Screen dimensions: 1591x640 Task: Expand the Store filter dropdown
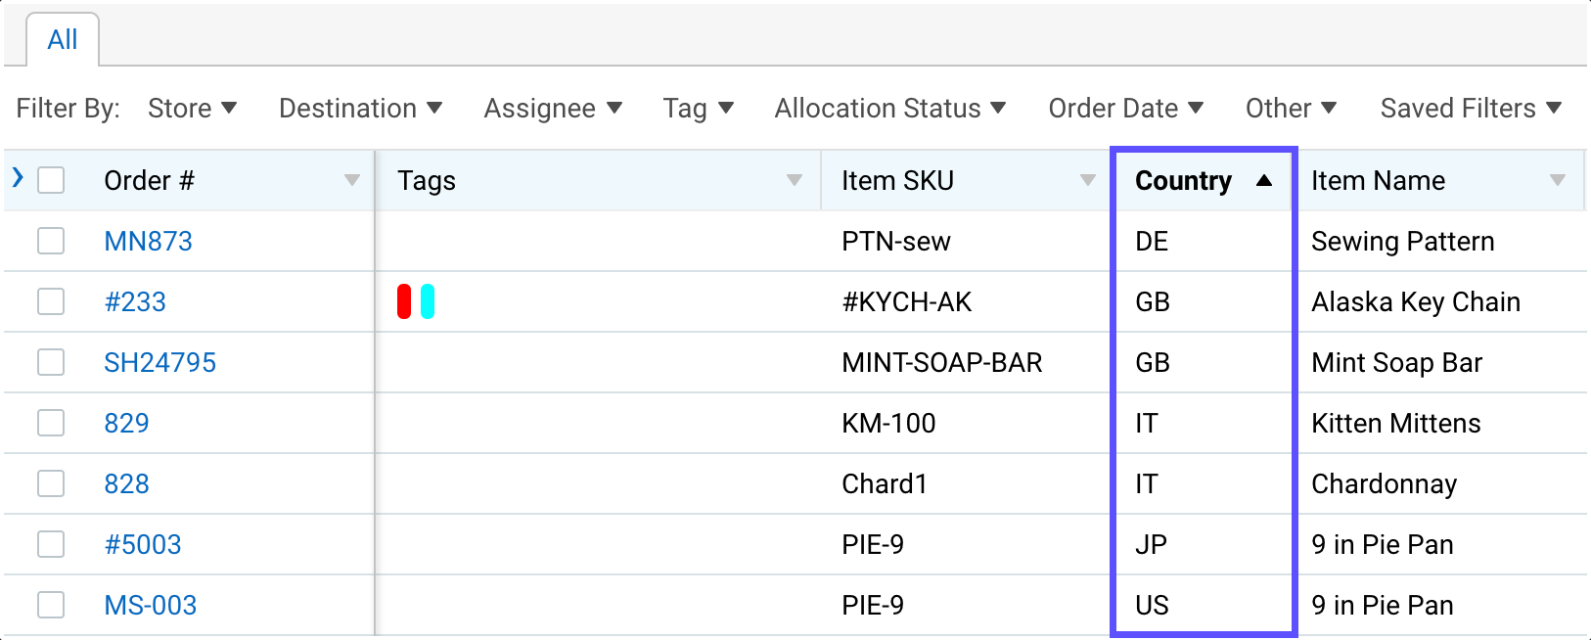192,109
